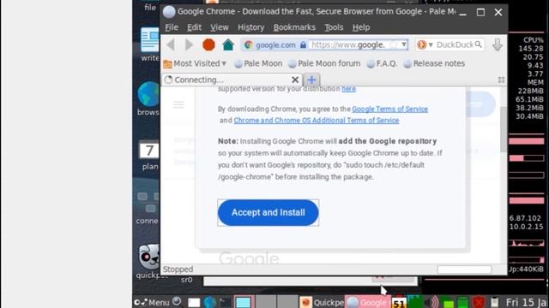Click the temperature 51 tray indicator
The image size is (549, 308).
399,303
